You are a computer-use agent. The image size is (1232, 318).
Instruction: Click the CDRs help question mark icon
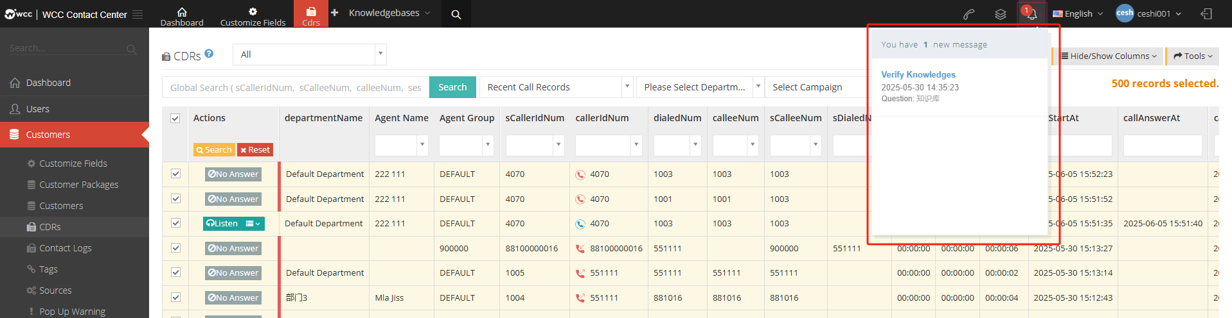[x=209, y=54]
